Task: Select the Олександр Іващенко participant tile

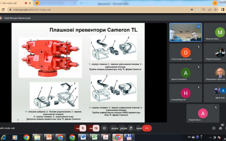Action: click(x=186, y=53)
